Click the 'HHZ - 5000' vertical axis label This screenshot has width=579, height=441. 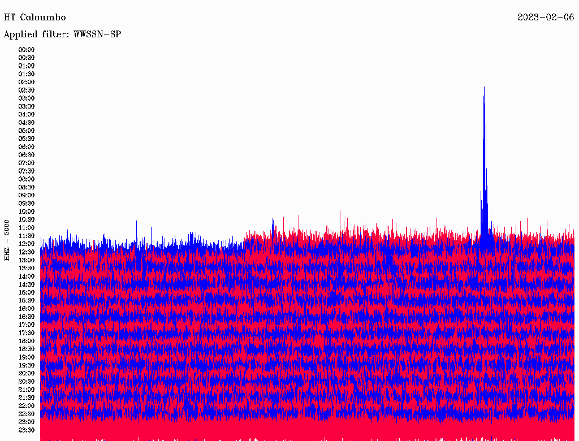[7, 240]
